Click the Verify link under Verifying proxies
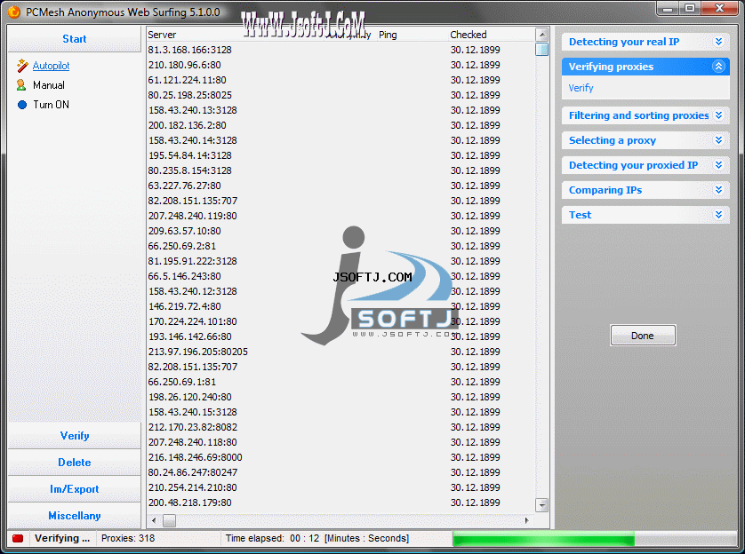Screen dimensions: 745x554 pos(581,88)
